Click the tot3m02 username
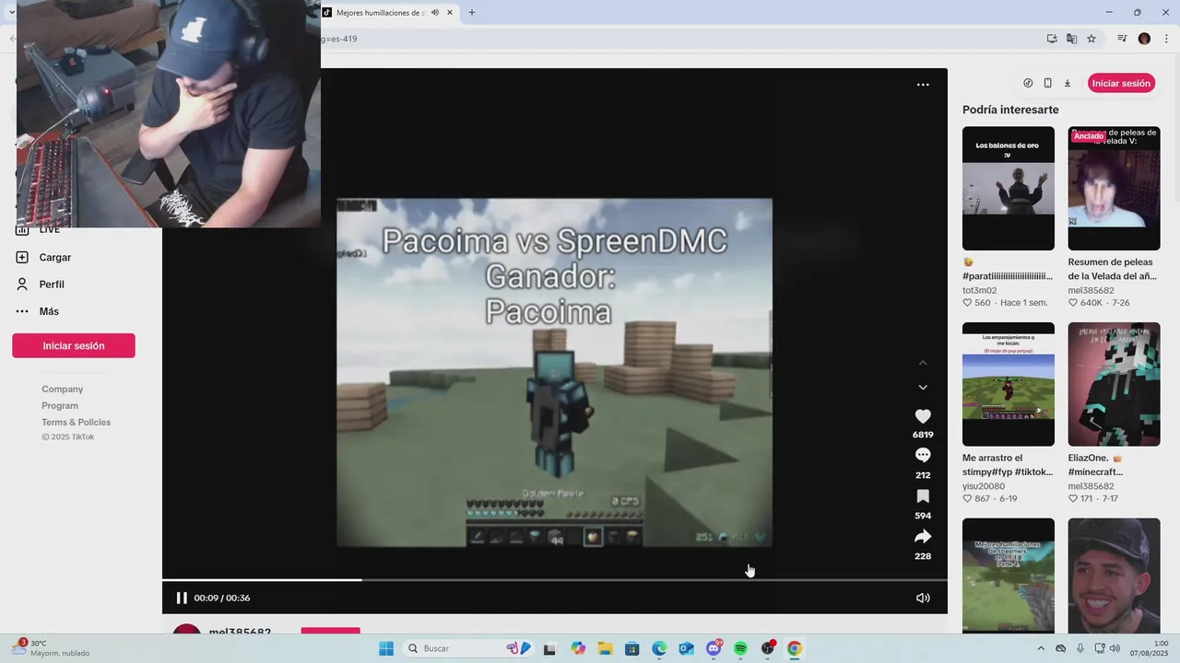The width and height of the screenshot is (1180, 663). (979, 290)
